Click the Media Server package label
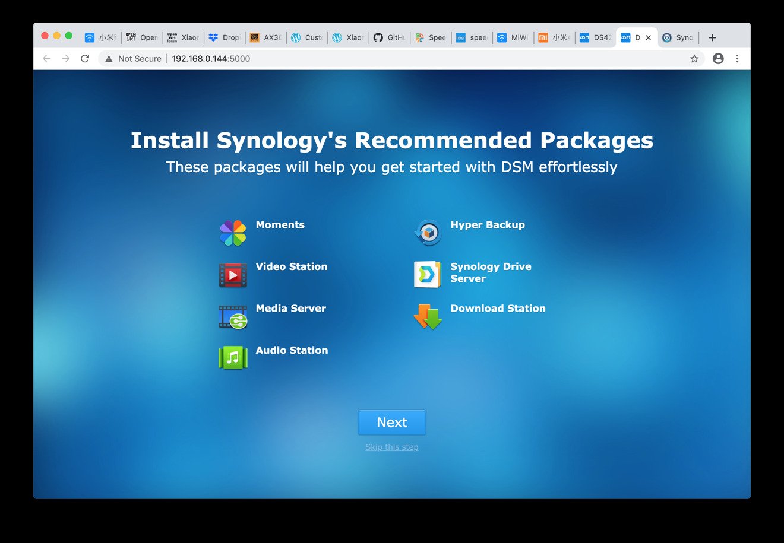 (x=291, y=309)
